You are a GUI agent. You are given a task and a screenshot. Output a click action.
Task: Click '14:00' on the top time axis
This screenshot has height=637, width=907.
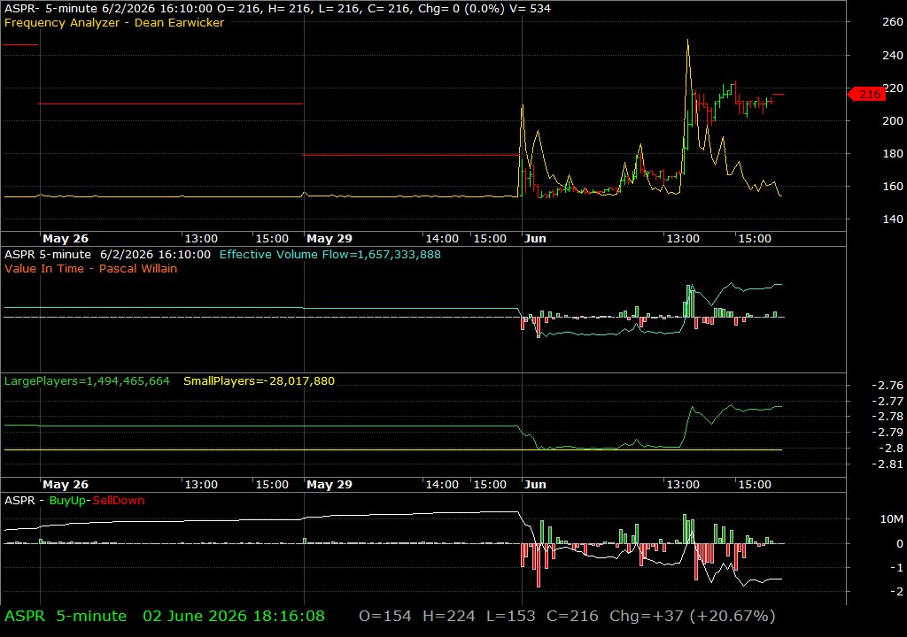click(442, 239)
